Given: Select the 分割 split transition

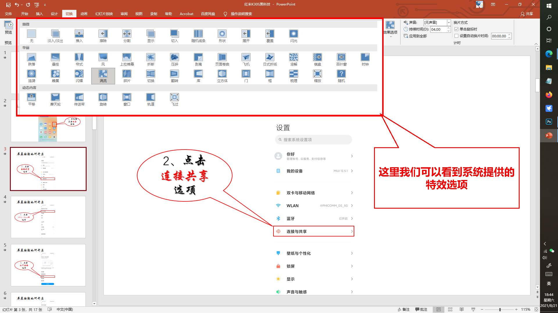Looking at the screenshot, I should pyautogui.click(x=127, y=36).
